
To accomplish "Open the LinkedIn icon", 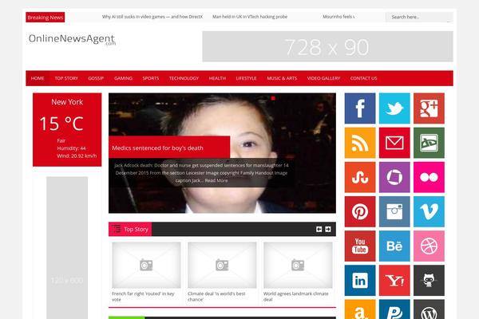I will point(360,280).
